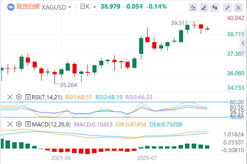Screen dimensions: 247x164
Task: Click the price change -0.054
Action: 133,7
